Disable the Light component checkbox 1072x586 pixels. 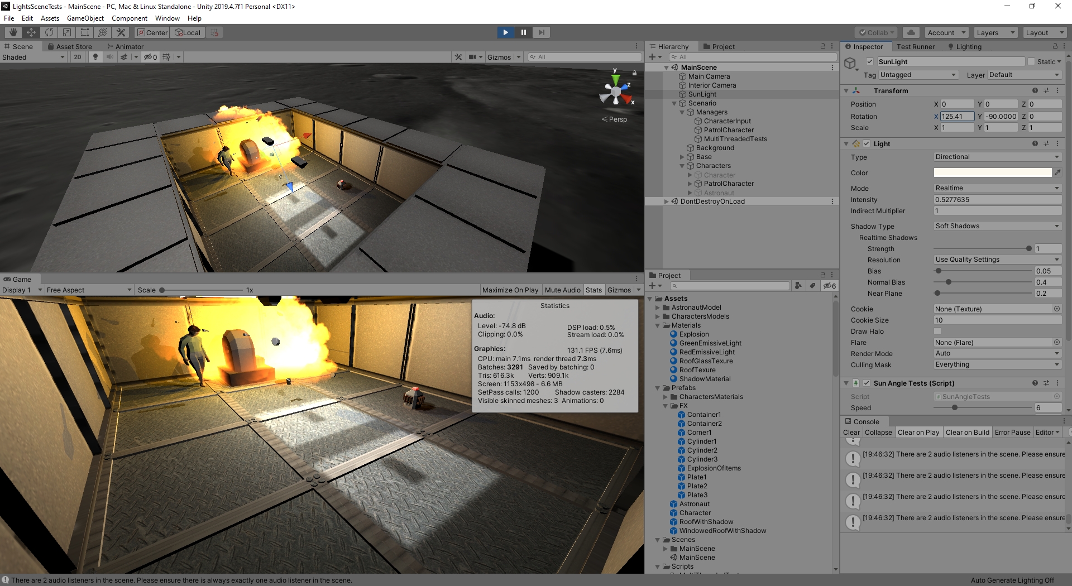pyautogui.click(x=867, y=143)
